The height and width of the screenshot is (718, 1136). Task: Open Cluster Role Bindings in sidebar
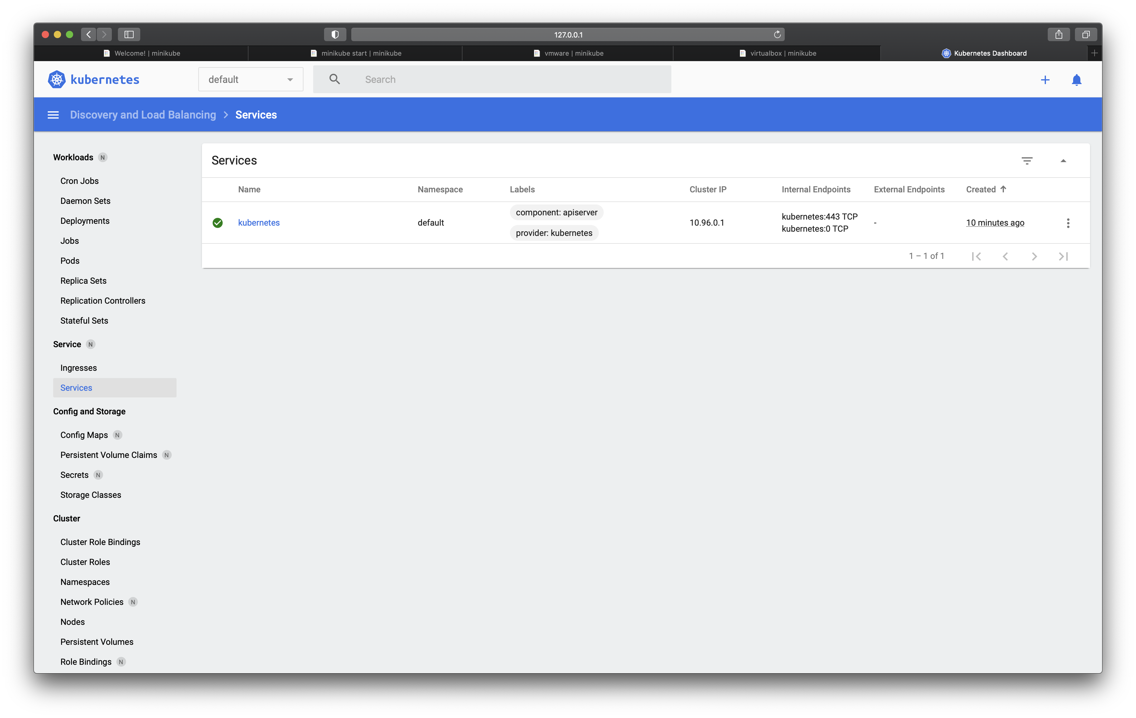[100, 542]
